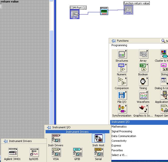Click the function return value label
The height and width of the screenshot is (162, 168).
137,3
